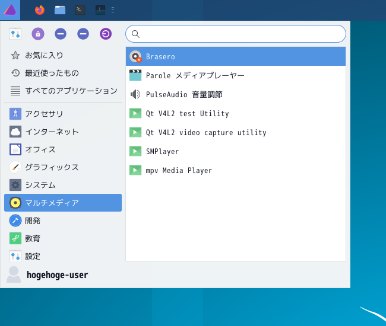Launch SMPlayer
The height and width of the screenshot is (326, 386).
point(236,151)
